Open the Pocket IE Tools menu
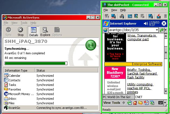This screenshot has width=170, height=114. pos(116,103)
